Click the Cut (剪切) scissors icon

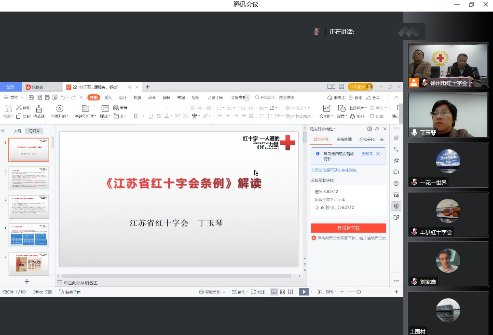[19, 108]
